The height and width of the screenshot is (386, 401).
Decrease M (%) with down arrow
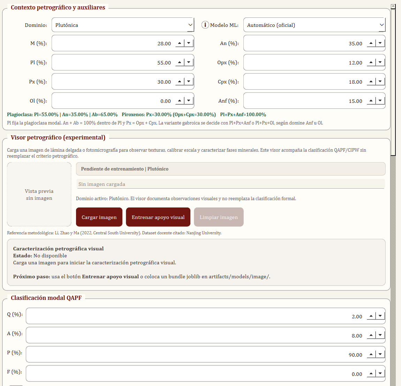tap(189, 43)
